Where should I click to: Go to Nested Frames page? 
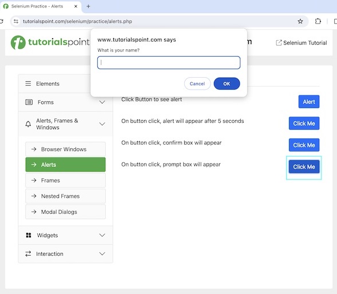(66, 196)
